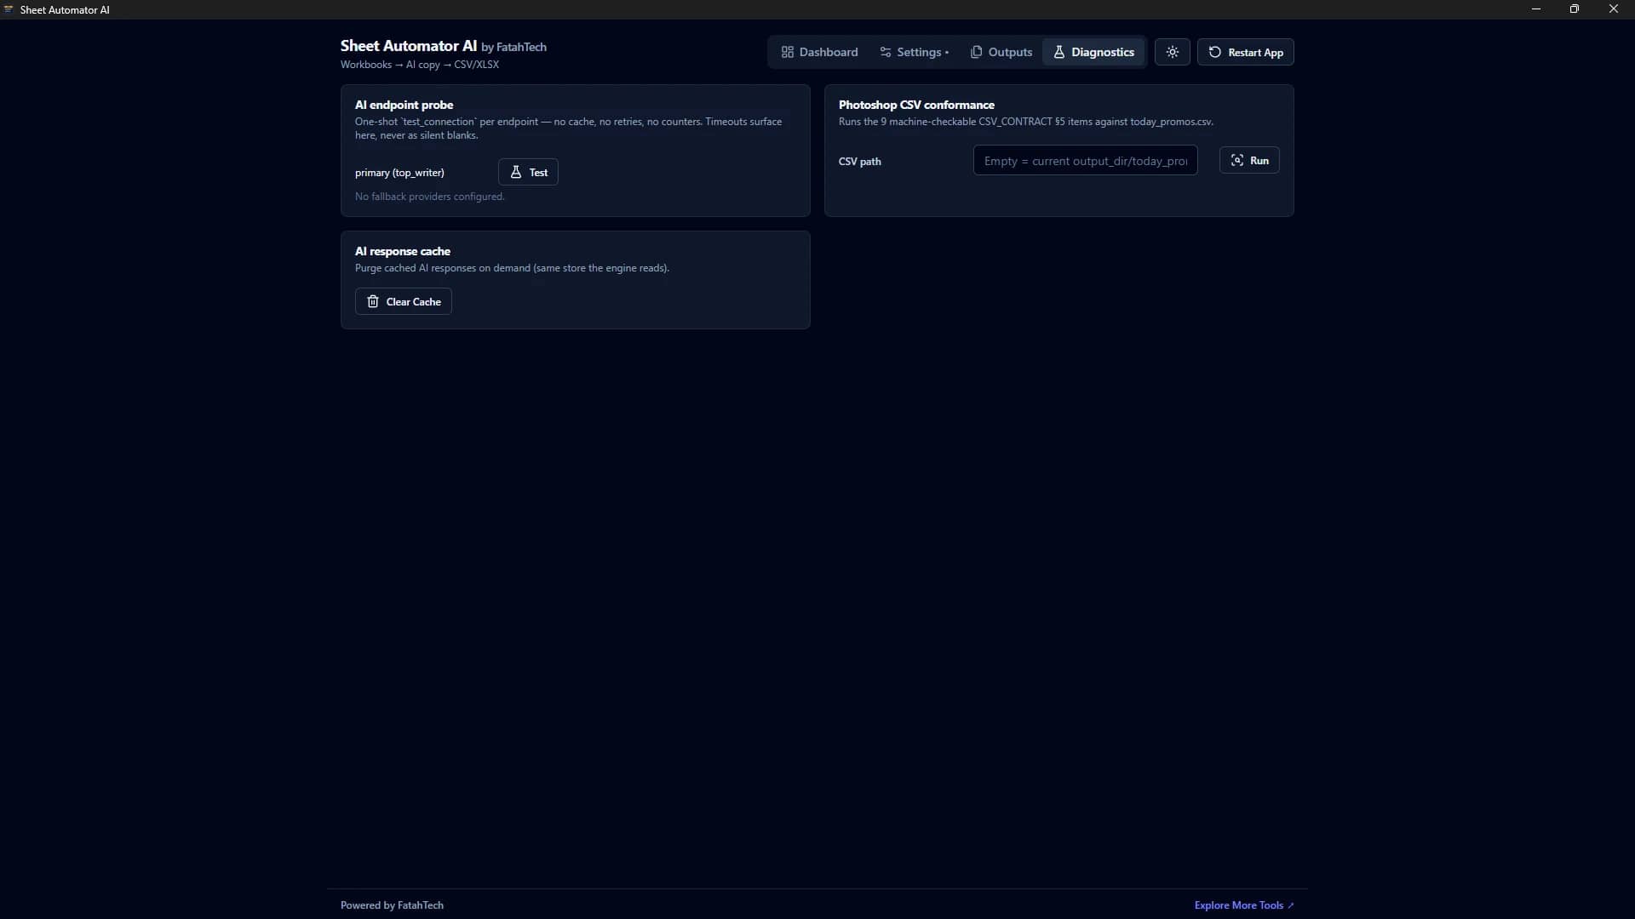This screenshot has width=1635, height=919.
Task: Click the 'by FatahTech' byline text
Action: click(x=513, y=48)
